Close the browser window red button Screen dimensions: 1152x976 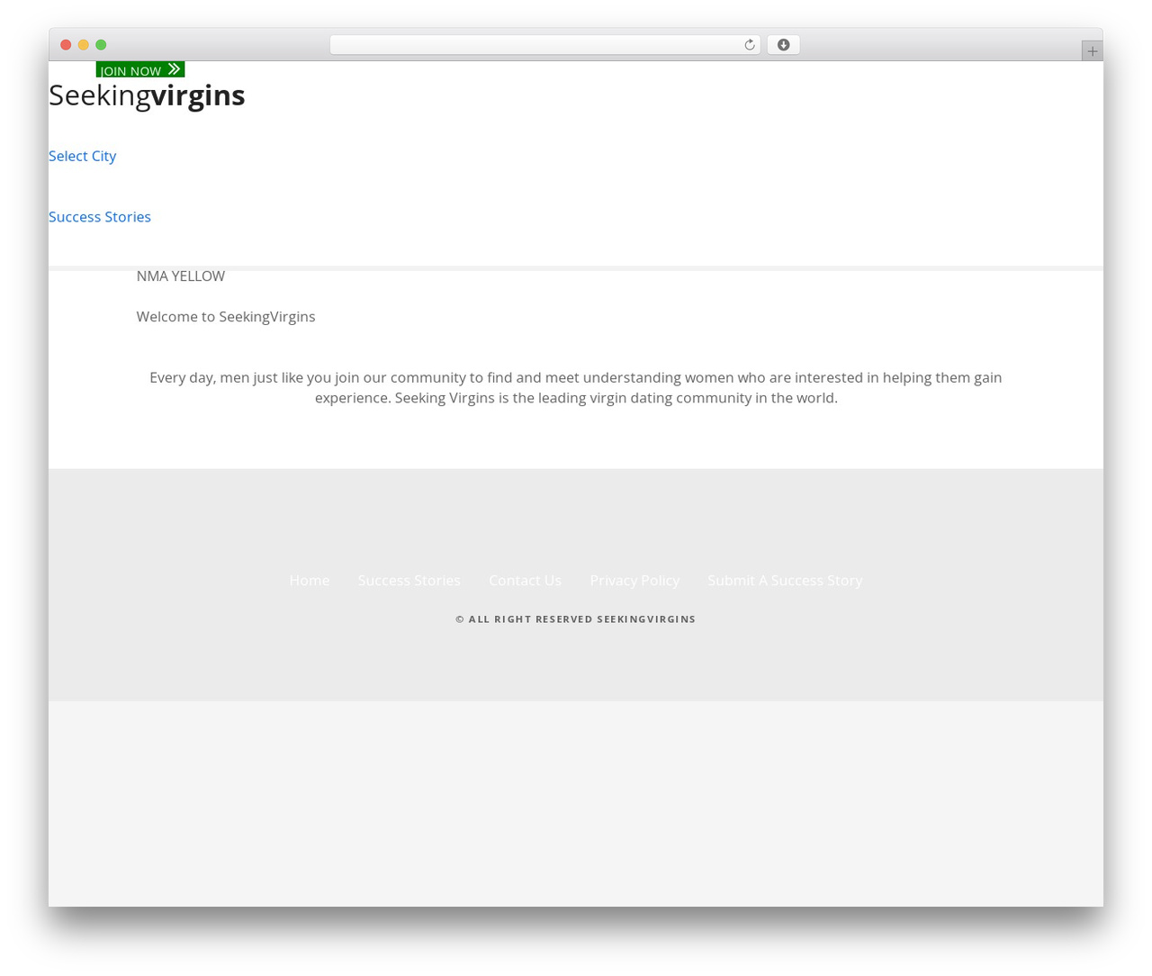(x=66, y=45)
